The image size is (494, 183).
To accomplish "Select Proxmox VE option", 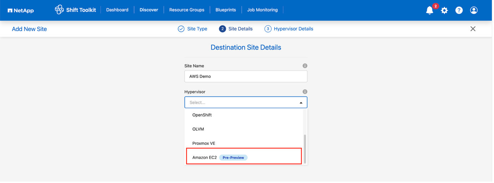I will click(245, 144).
